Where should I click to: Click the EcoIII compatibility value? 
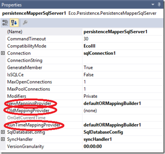click(x=89, y=46)
